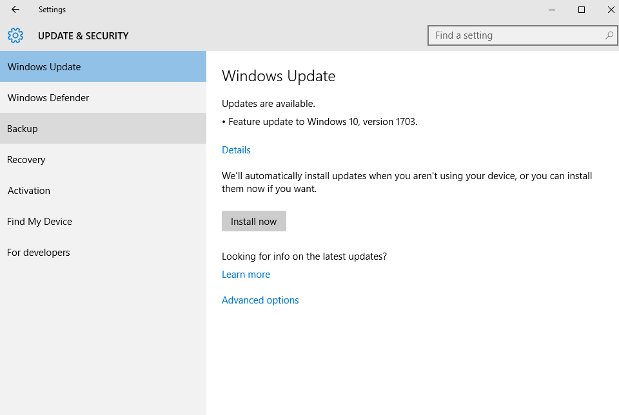The width and height of the screenshot is (619, 415).
Task: Maximize the Settings window
Action: click(582, 10)
